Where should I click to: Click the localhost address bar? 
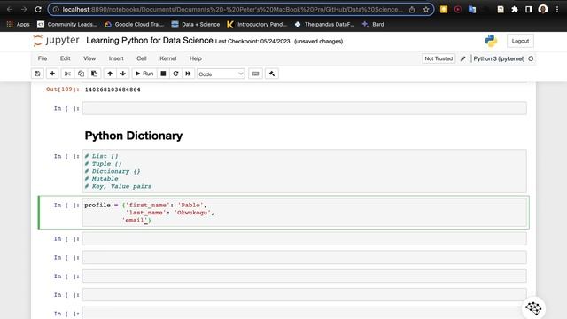click(231, 10)
